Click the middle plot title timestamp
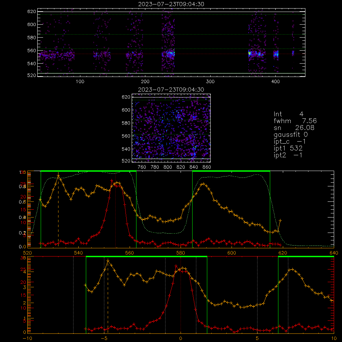 pos(171,90)
